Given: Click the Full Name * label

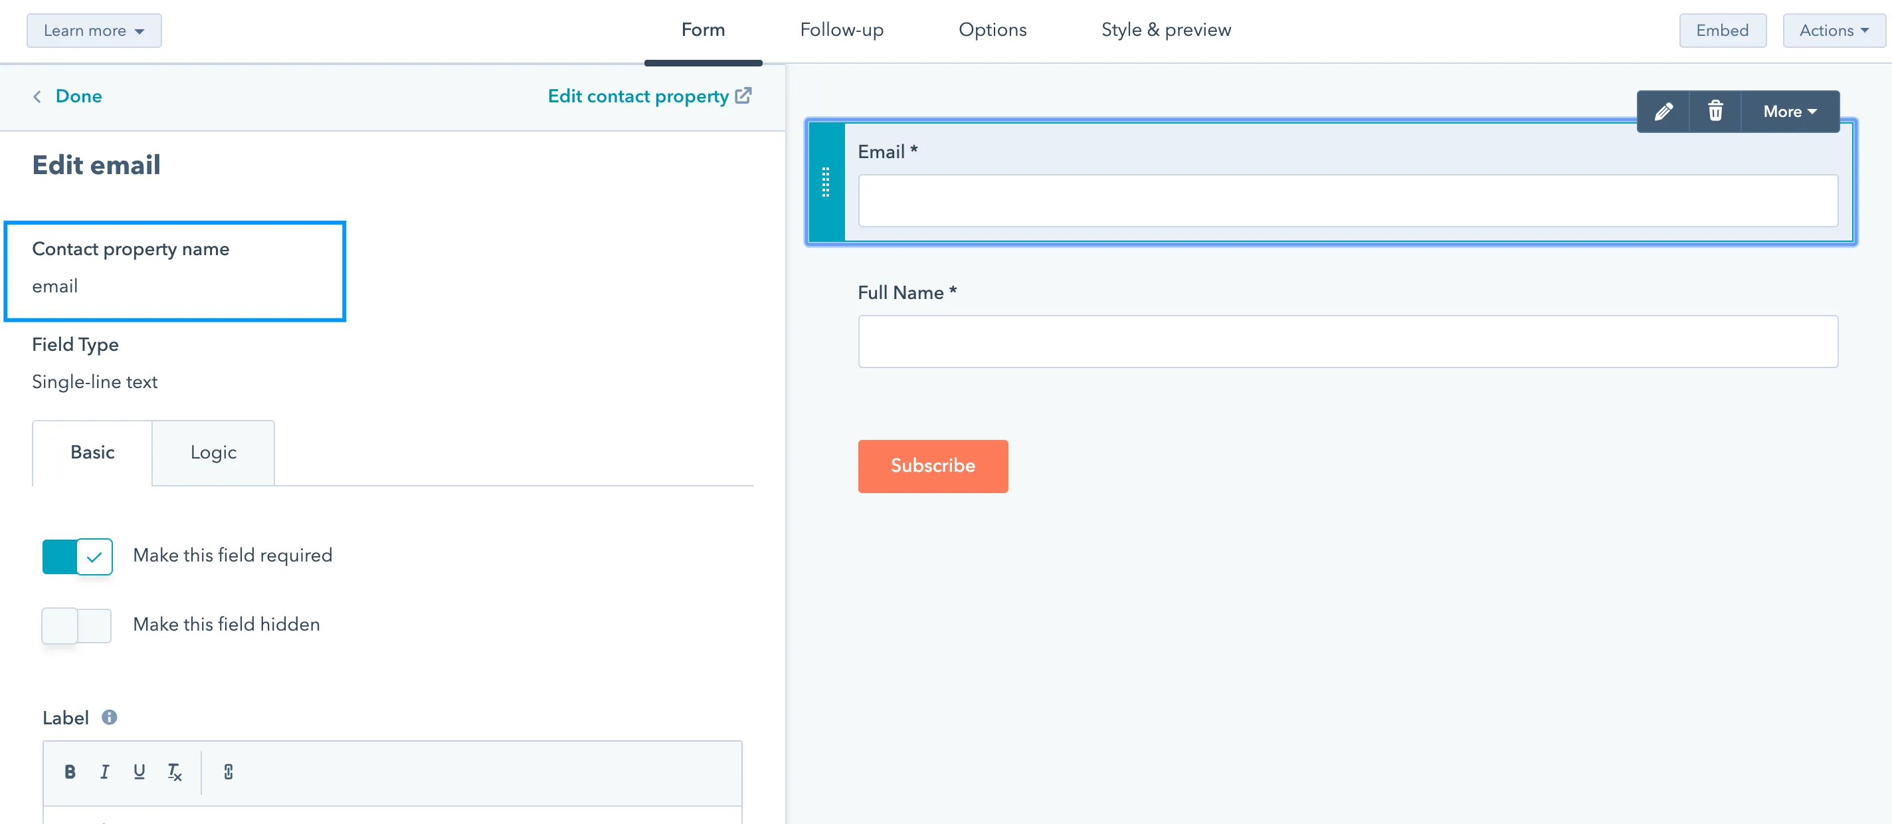Looking at the screenshot, I should coord(907,293).
